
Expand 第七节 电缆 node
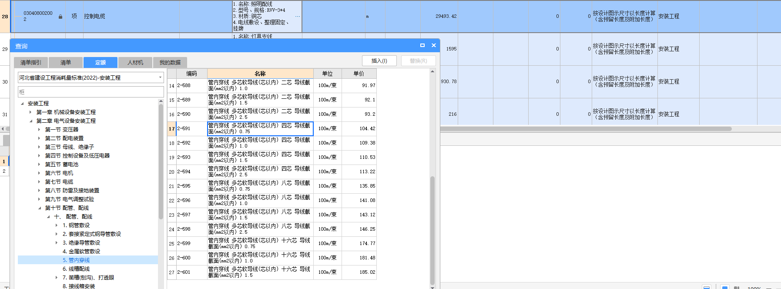click(39, 182)
